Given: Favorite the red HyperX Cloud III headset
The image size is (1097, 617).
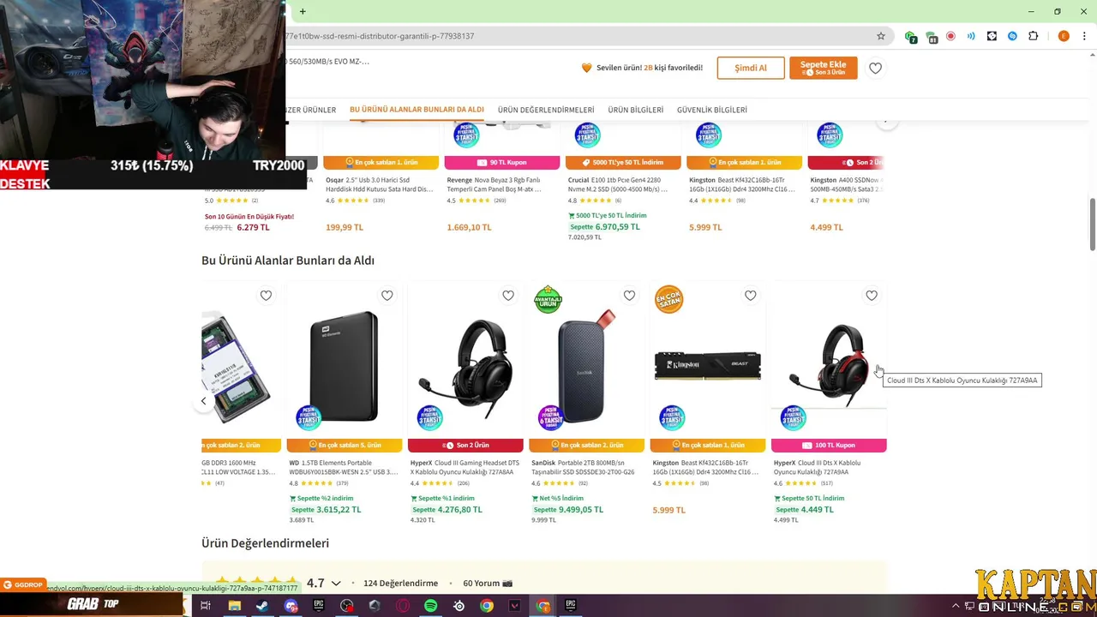Looking at the screenshot, I should tap(872, 296).
